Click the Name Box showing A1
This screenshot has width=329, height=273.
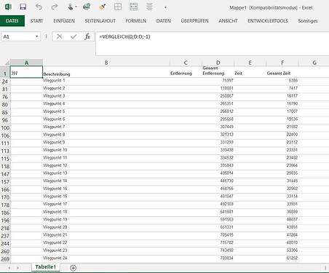pyautogui.click(x=17, y=36)
